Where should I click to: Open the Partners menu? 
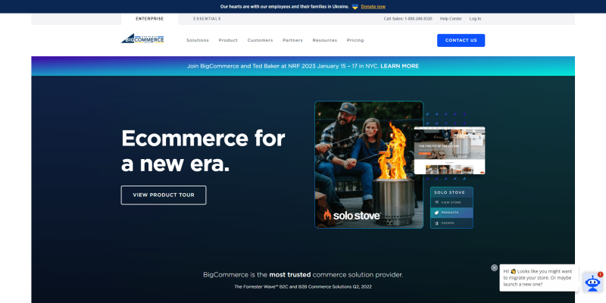[x=292, y=40]
